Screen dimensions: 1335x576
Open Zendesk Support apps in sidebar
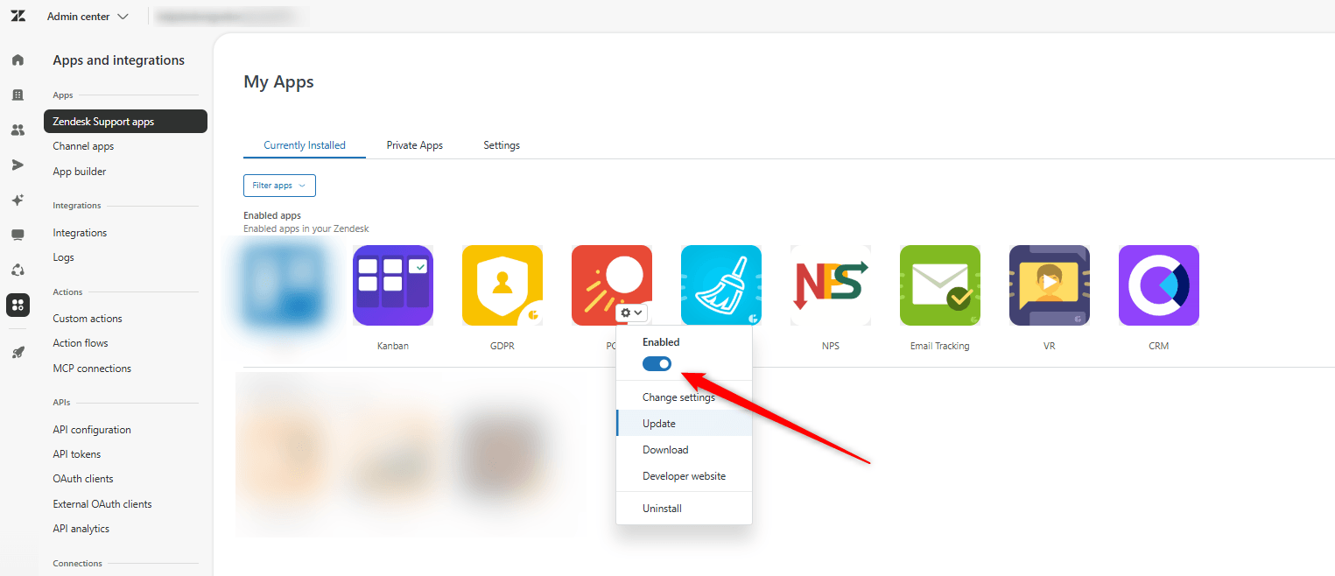point(125,122)
